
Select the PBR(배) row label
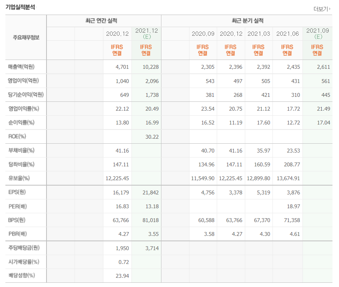pos(18,234)
